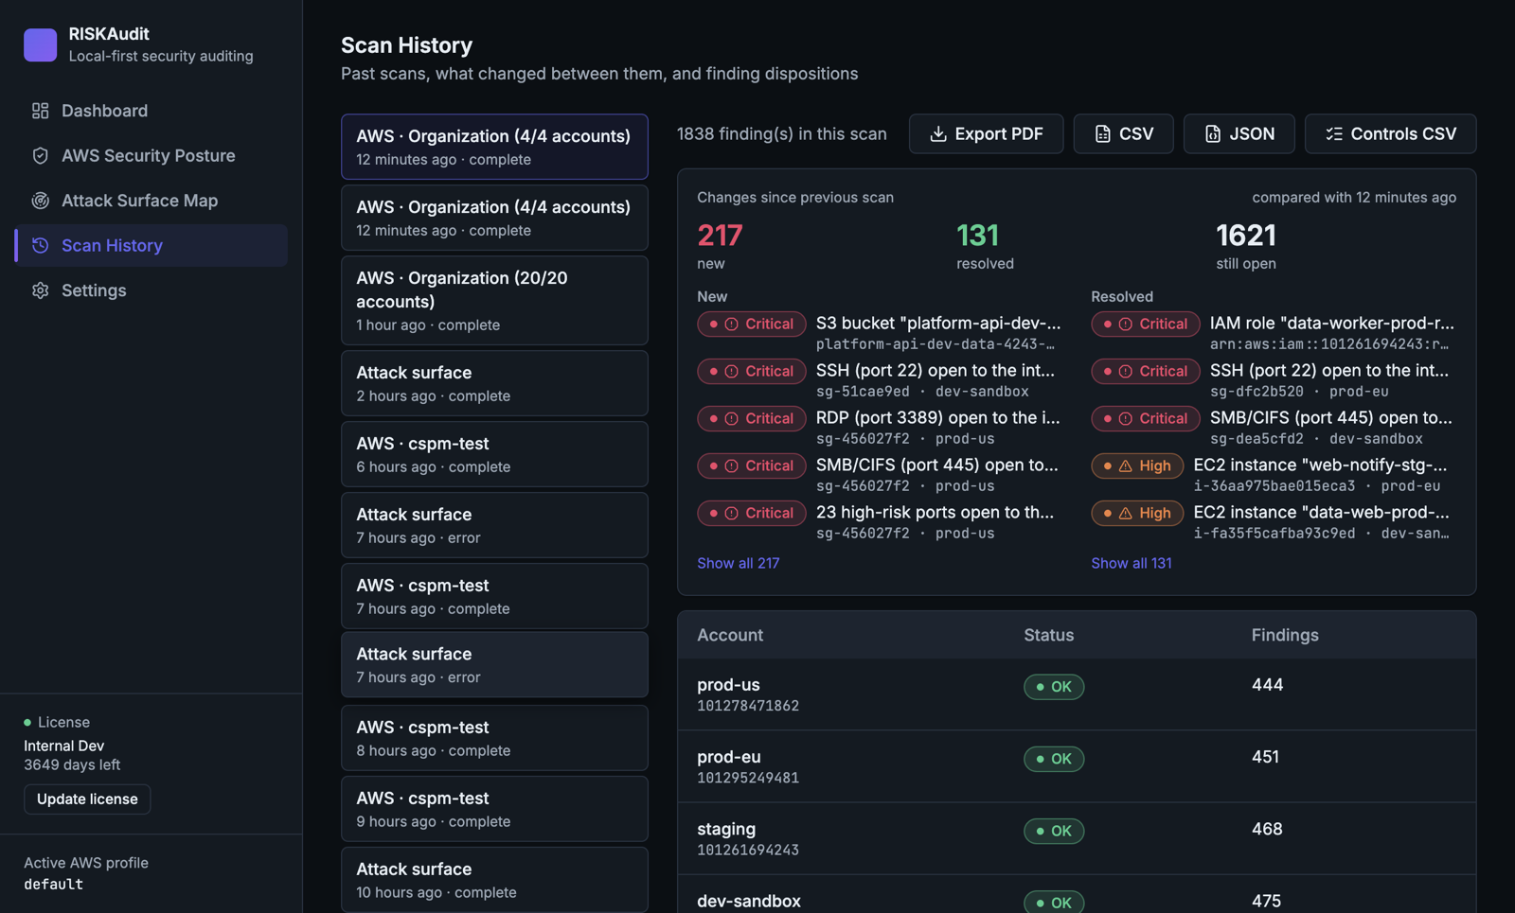This screenshot has height=913, width=1515.
Task: Click the RISKAudit purple logo
Action: click(40, 44)
